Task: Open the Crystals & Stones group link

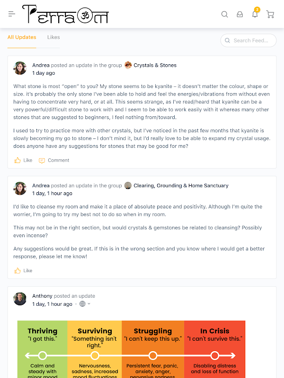Action: point(155,65)
